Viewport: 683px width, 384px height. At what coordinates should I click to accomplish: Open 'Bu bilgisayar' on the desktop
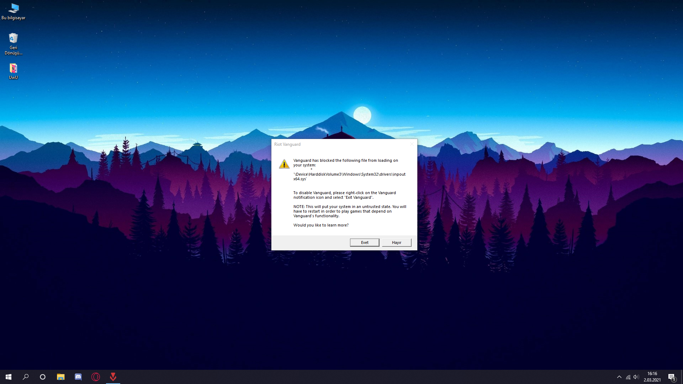[x=13, y=8]
